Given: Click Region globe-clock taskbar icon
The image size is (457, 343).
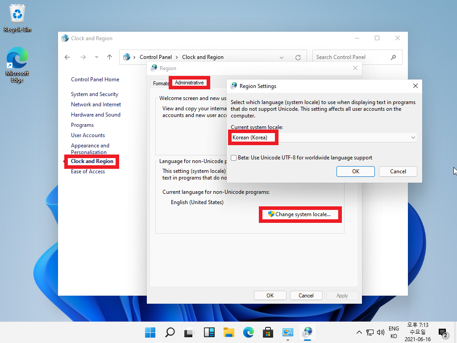Looking at the screenshot, I should coord(307,332).
